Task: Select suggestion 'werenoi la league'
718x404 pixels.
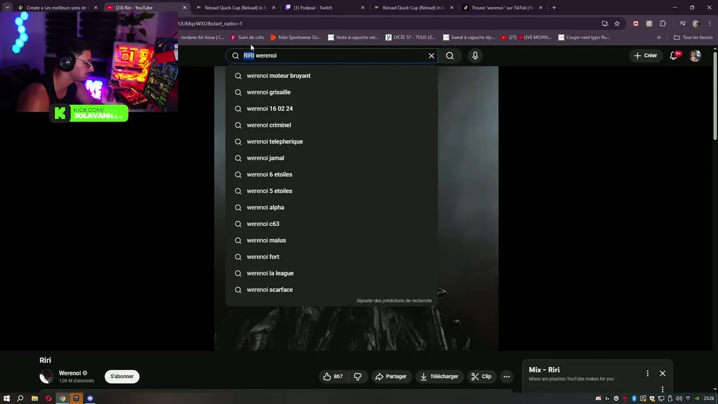Action: tap(332, 273)
